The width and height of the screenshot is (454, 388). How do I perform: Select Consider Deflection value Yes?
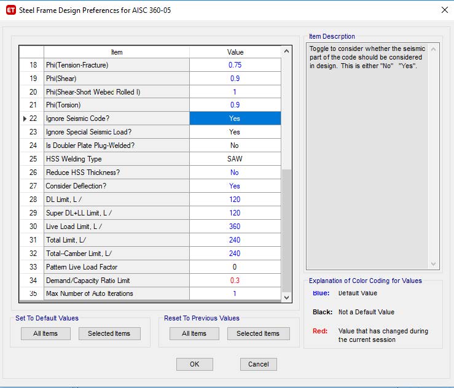(x=235, y=186)
